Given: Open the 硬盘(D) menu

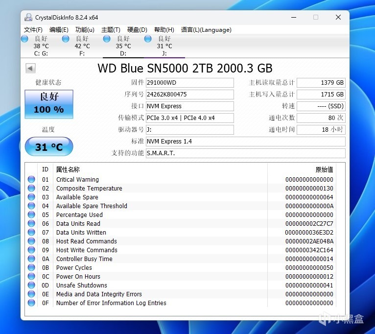Looking at the screenshot, I should [137, 30].
